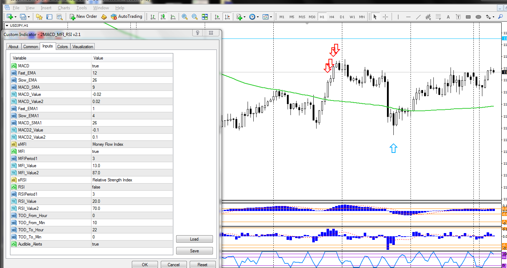The height and width of the screenshot is (268, 507).
Task: Open the Charts menu
Action: [x=64, y=7]
